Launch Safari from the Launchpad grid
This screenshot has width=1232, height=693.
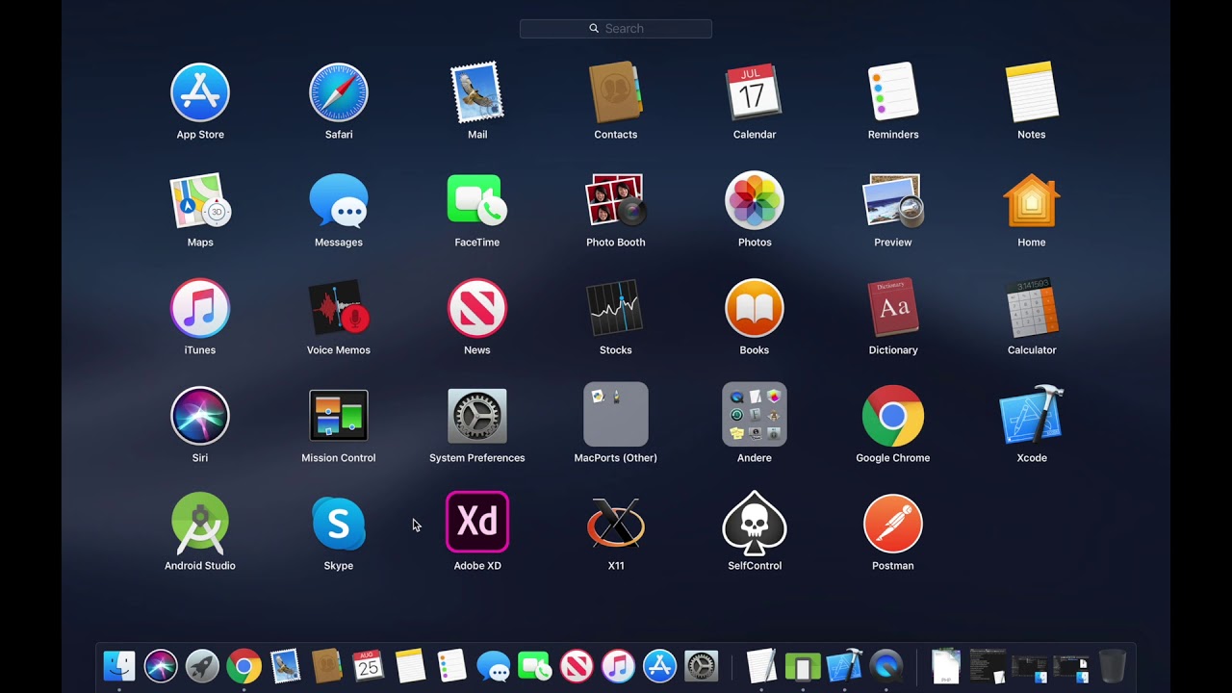click(339, 92)
